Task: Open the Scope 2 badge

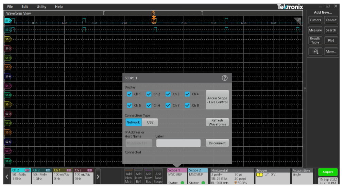Action: pos(198,176)
